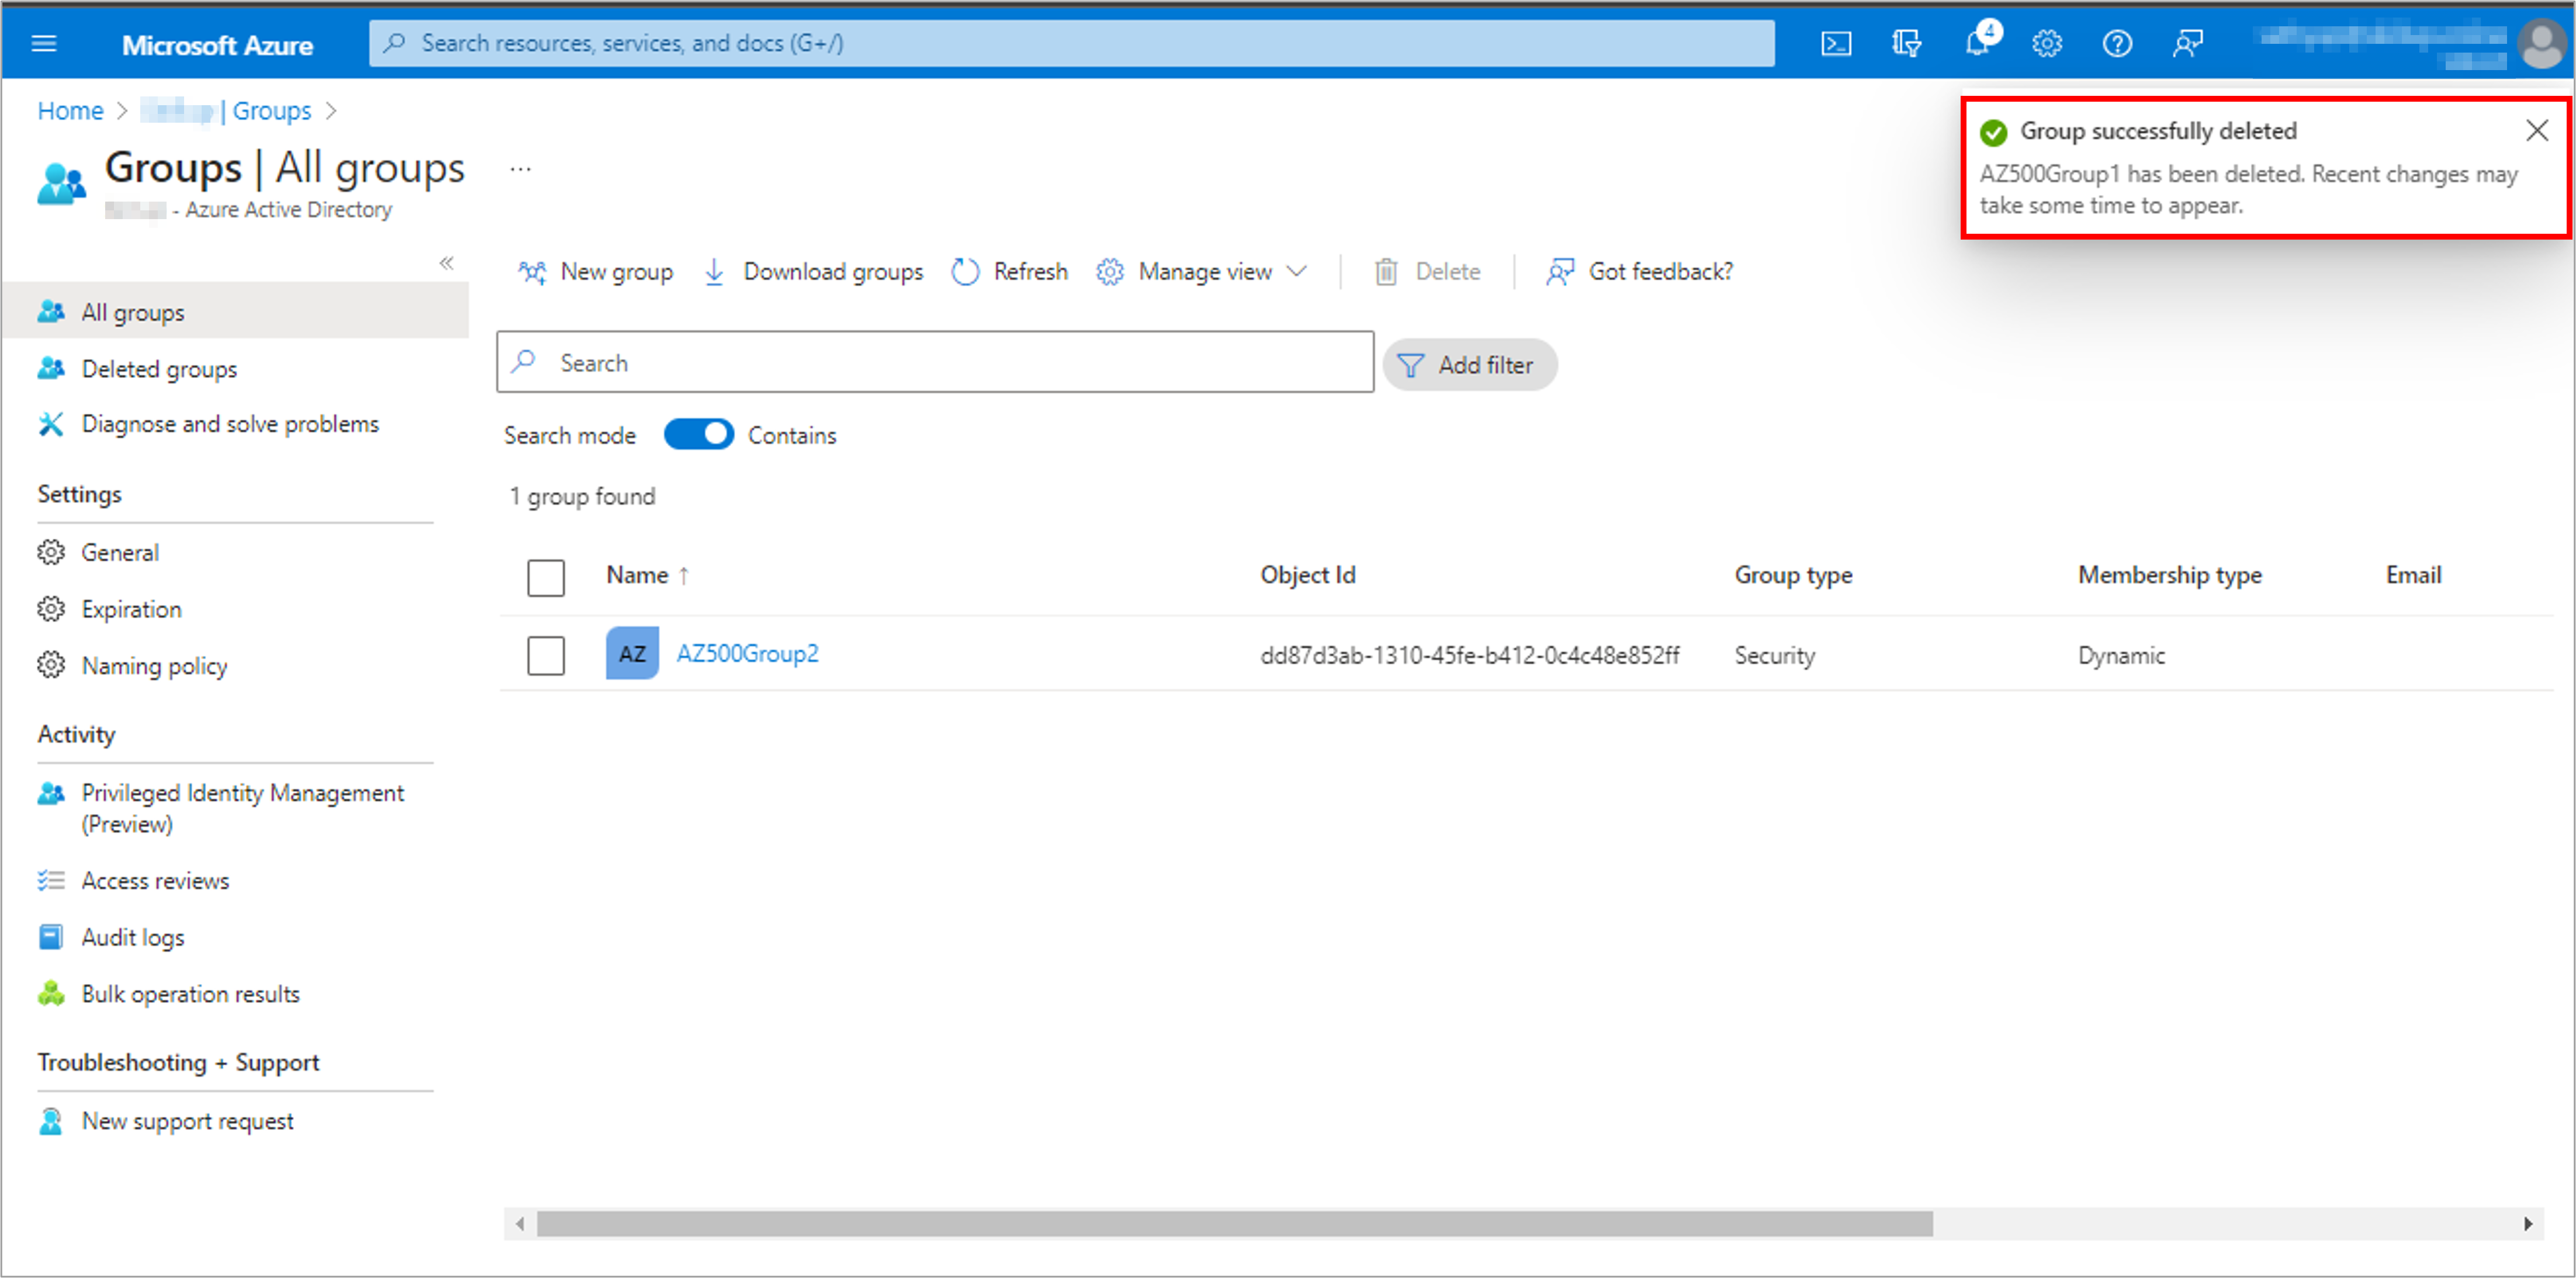
Task: Go to Home breadcrumb
Action: 70,110
